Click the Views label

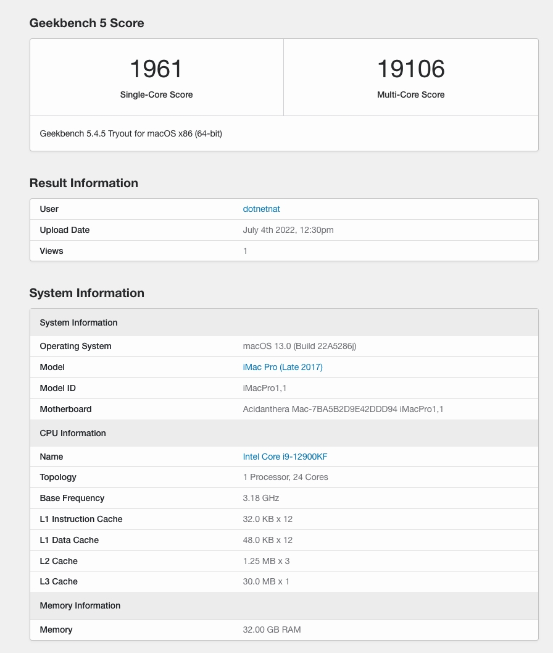click(x=51, y=251)
